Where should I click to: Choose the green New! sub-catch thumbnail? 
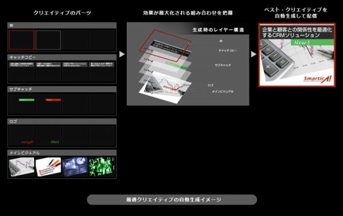[26, 100]
